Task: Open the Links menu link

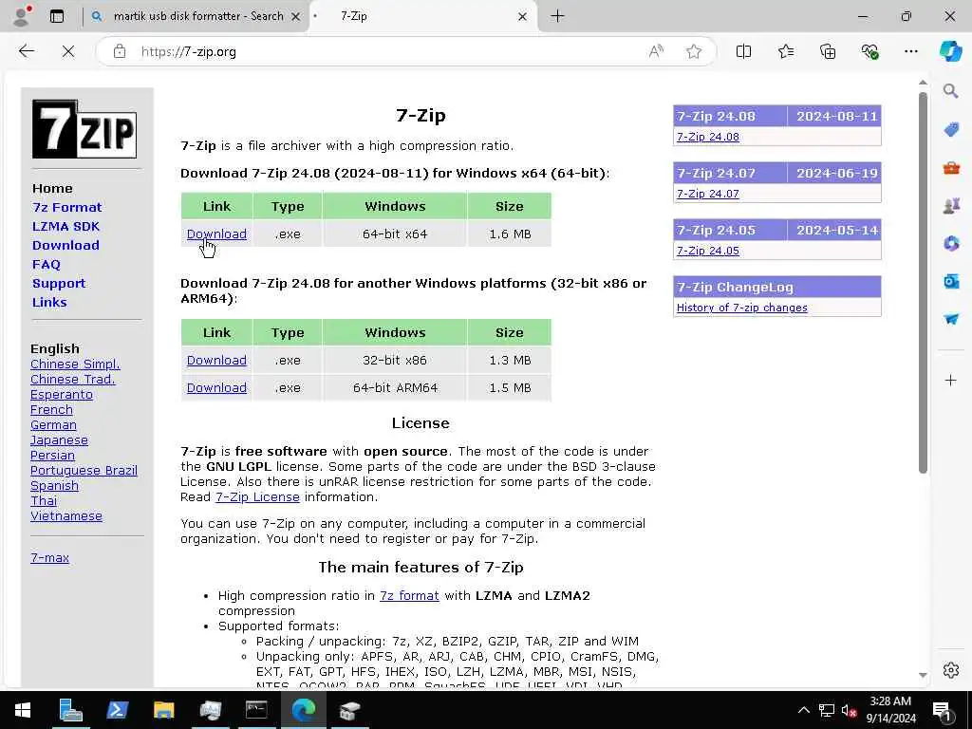Action: (x=49, y=302)
